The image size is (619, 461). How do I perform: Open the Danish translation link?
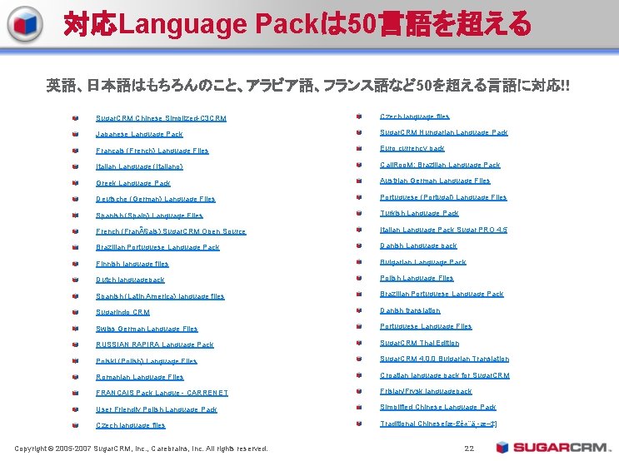[410, 310]
